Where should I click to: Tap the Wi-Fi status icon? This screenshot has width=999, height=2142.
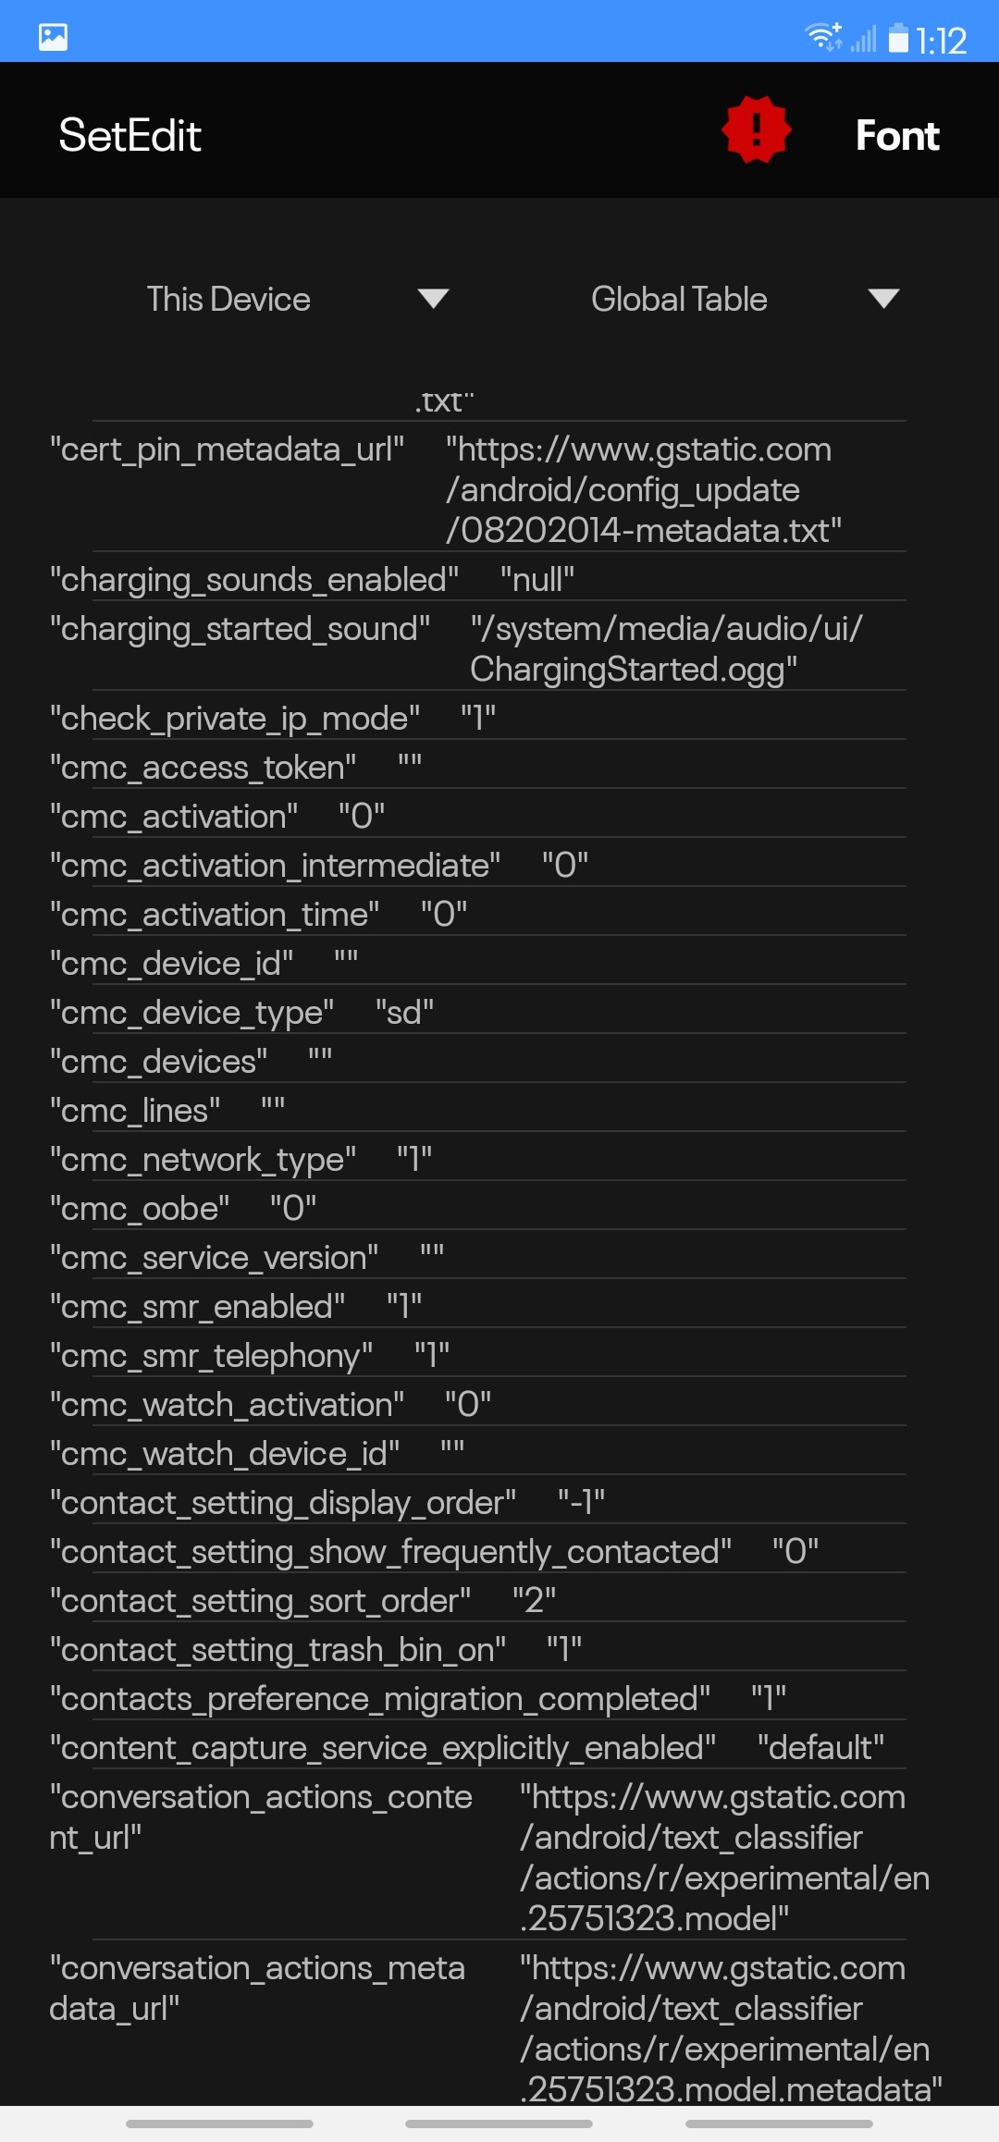click(x=822, y=38)
